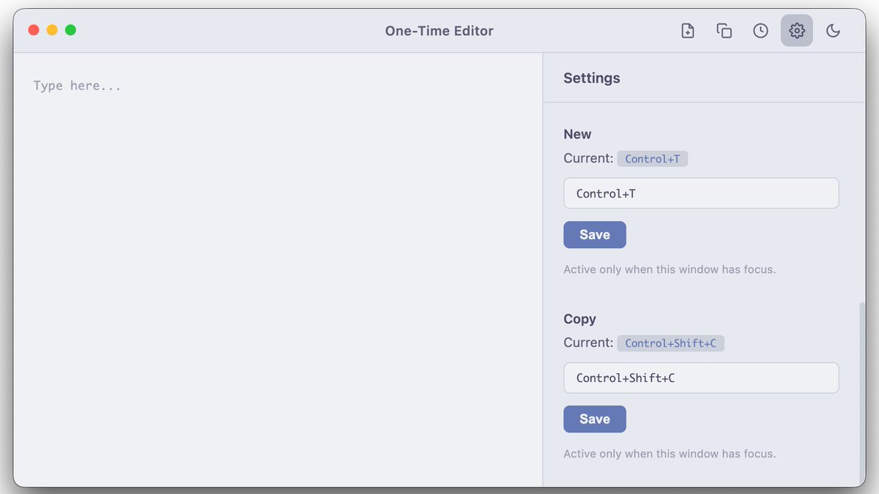Click the Copy shortcut input field
Viewport: 879px width, 494px height.
(701, 378)
